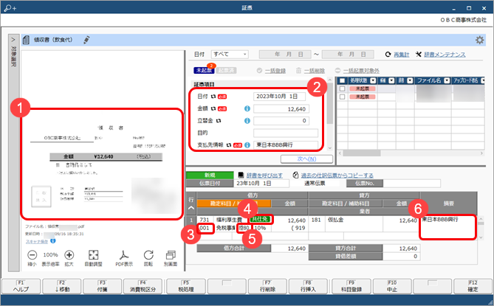Open the 処理状態 column filter dropdown
This screenshot has height=306, width=494.
(373, 81)
